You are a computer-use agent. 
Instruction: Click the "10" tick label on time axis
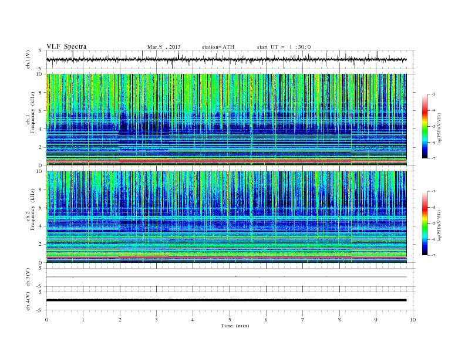point(413,320)
